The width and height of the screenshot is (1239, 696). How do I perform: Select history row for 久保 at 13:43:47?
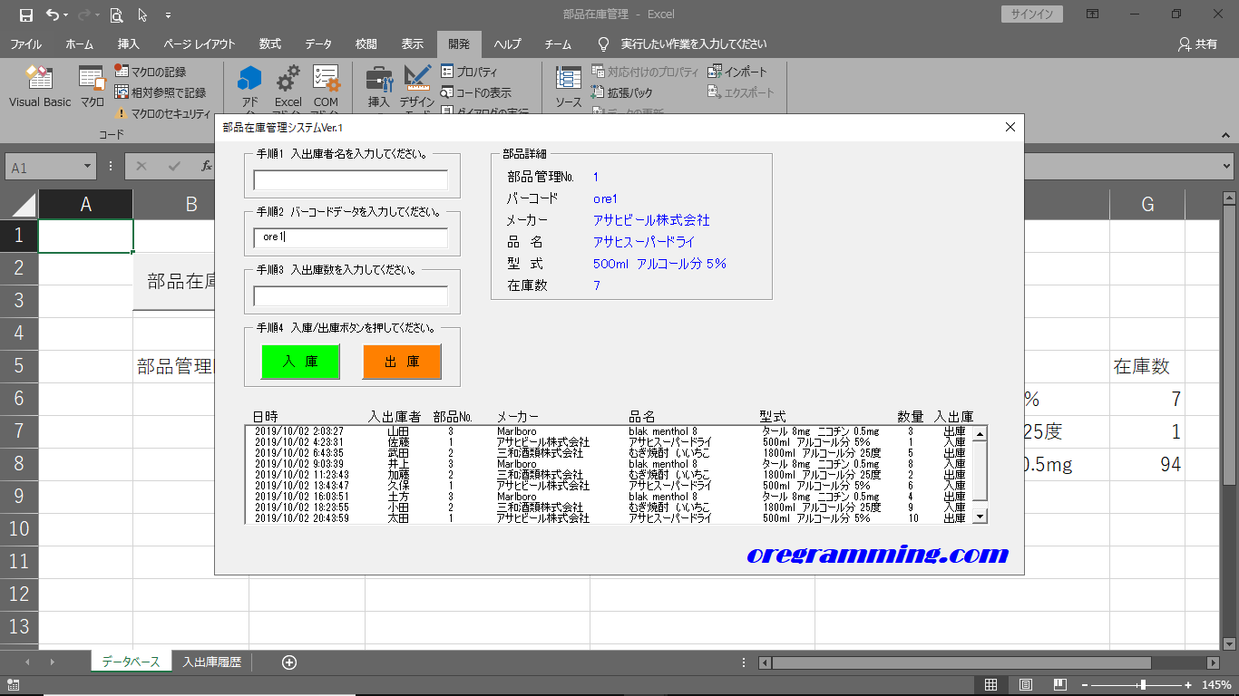point(609,486)
